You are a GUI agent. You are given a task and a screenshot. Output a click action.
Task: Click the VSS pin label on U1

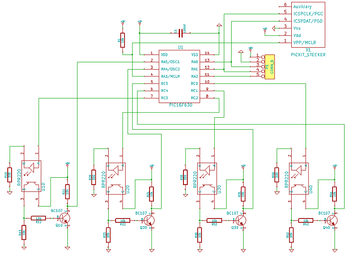[195, 55]
